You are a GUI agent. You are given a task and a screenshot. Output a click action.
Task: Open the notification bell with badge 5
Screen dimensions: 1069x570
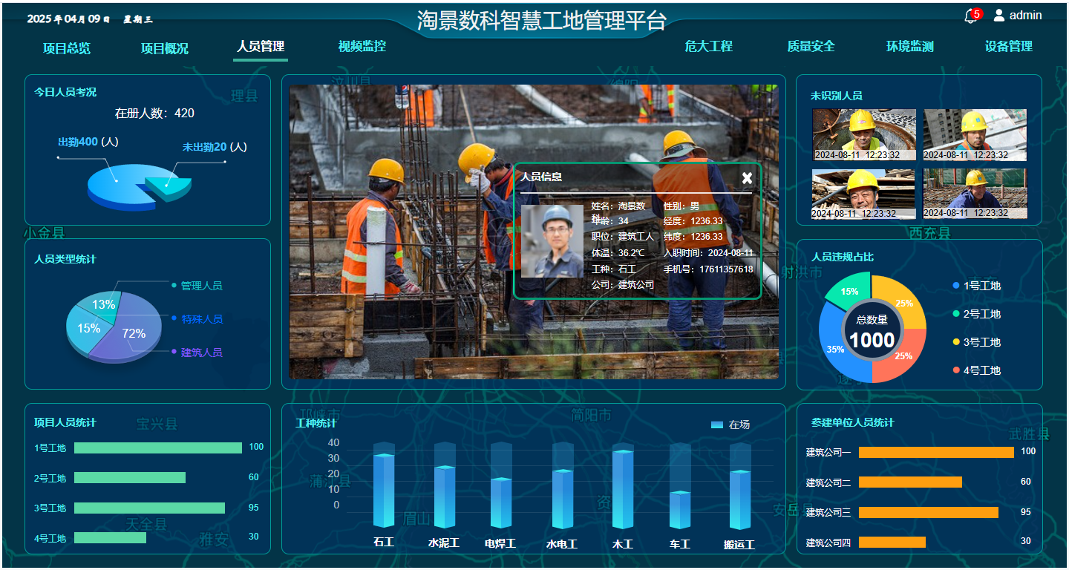click(x=972, y=16)
